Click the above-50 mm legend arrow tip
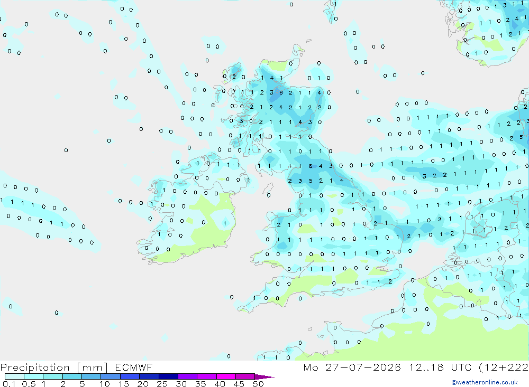This screenshot has width=529, height=387. pos(264,377)
